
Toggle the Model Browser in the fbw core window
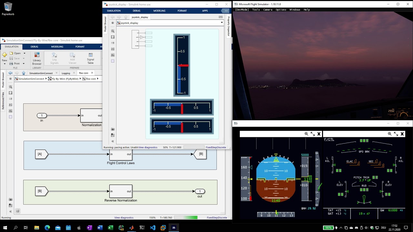pyautogui.click(x=3, y=80)
